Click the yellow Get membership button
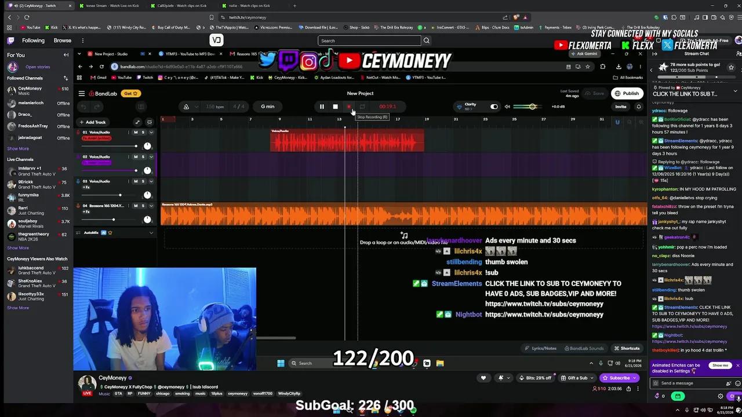 click(x=130, y=93)
